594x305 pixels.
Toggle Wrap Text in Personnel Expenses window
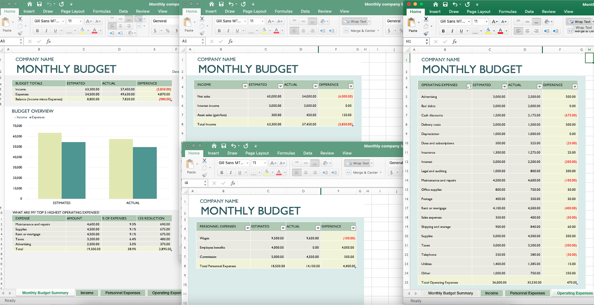pyautogui.click(x=358, y=163)
